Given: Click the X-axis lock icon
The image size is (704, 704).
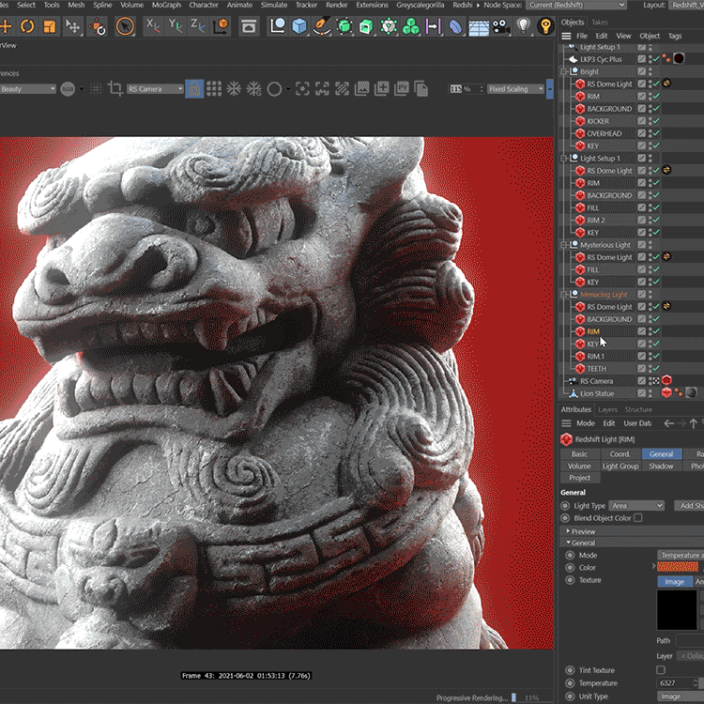Looking at the screenshot, I should coord(152,26).
